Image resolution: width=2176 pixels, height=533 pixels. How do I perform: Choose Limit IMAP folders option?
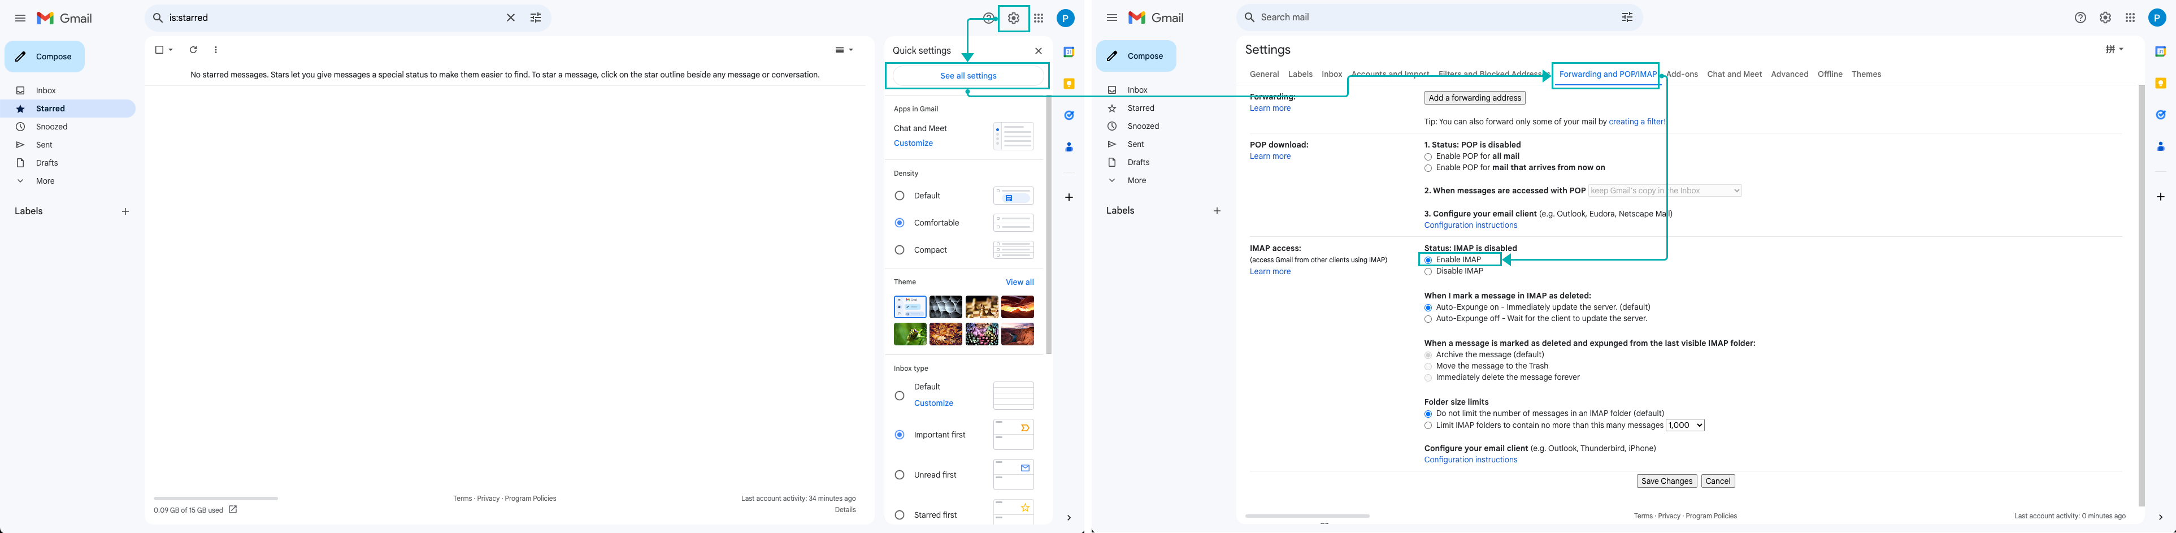point(1427,426)
